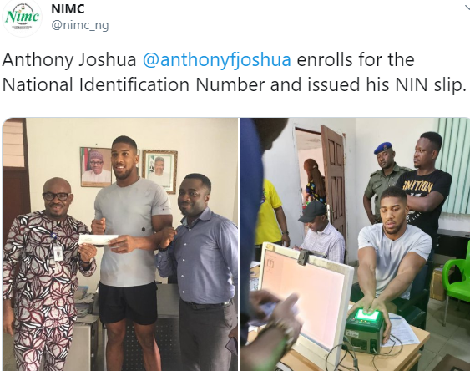Open the @anthonyfjoshua mention link
Screen dimensions: 470x371
tap(217, 59)
